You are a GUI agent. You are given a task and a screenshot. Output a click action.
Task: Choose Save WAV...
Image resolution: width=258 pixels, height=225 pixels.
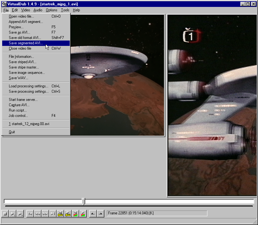pos(36,78)
